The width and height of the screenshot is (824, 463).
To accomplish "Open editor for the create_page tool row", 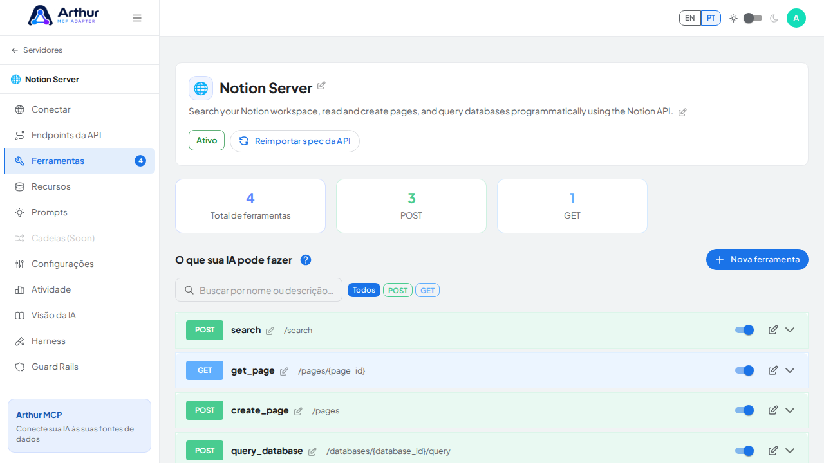I will point(773,410).
